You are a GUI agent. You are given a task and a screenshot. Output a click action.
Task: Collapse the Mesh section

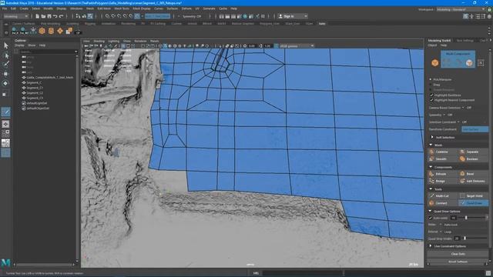431,145
